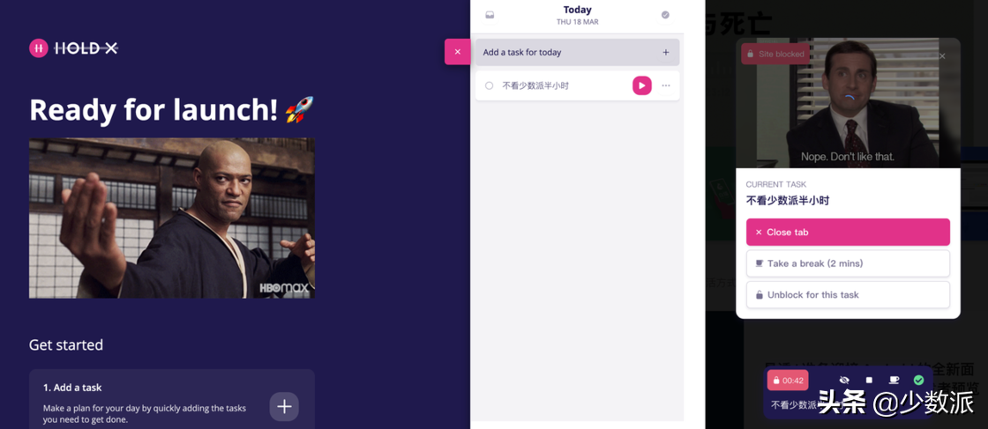
Task: Click the HOLD logo icon
Action: [39, 48]
